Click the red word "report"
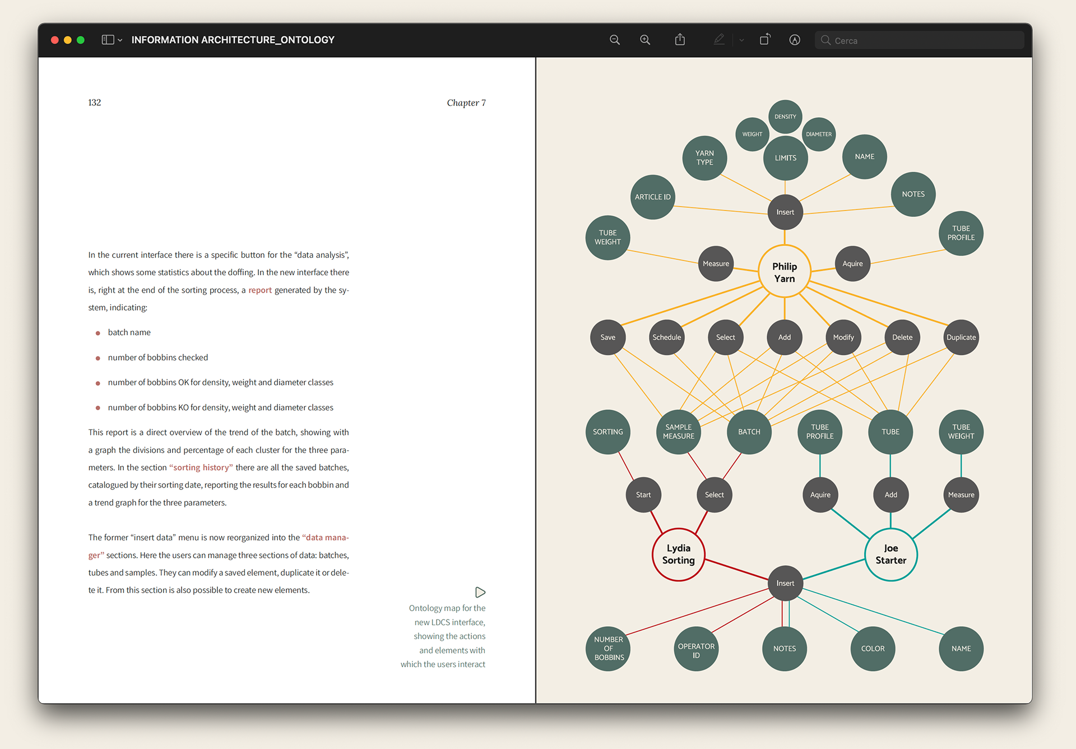 pos(260,290)
